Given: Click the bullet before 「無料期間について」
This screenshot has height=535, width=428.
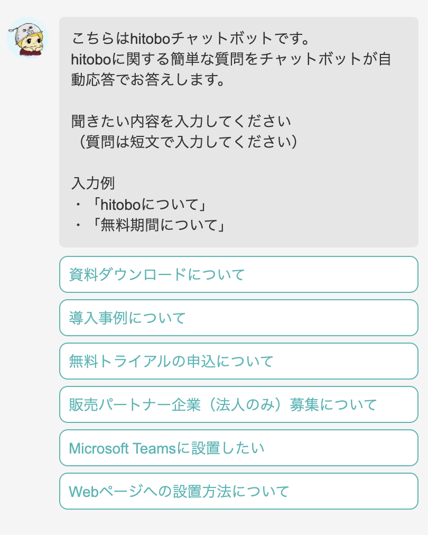Looking at the screenshot, I should point(78,225).
